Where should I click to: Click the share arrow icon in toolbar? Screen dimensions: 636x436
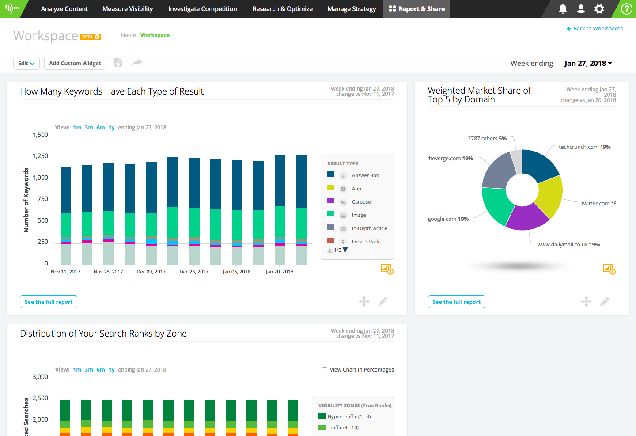pyautogui.click(x=137, y=63)
